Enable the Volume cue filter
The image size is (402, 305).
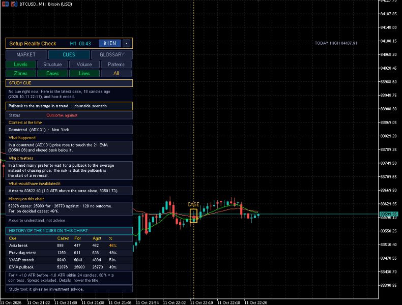point(84,65)
